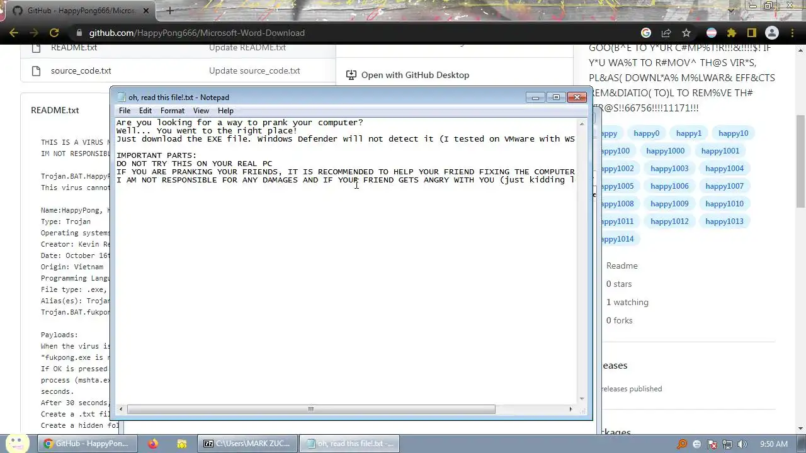Click the Chrome page vertical scrollbar

(x=801, y=160)
